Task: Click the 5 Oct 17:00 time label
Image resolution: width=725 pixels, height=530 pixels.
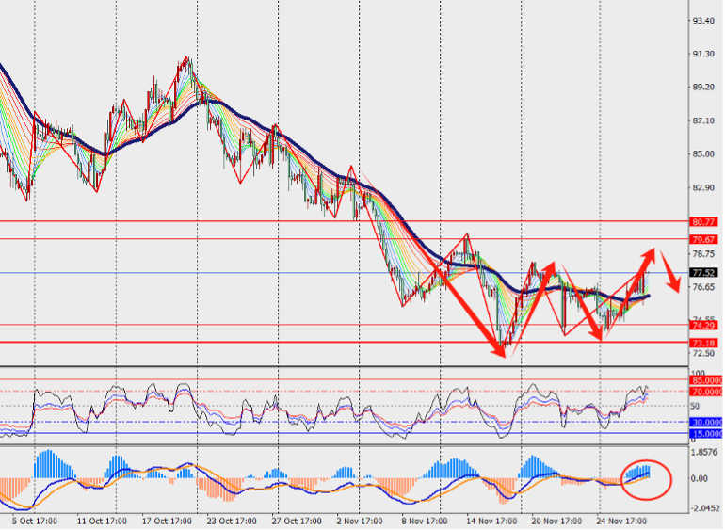Action: pyautogui.click(x=35, y=522)
